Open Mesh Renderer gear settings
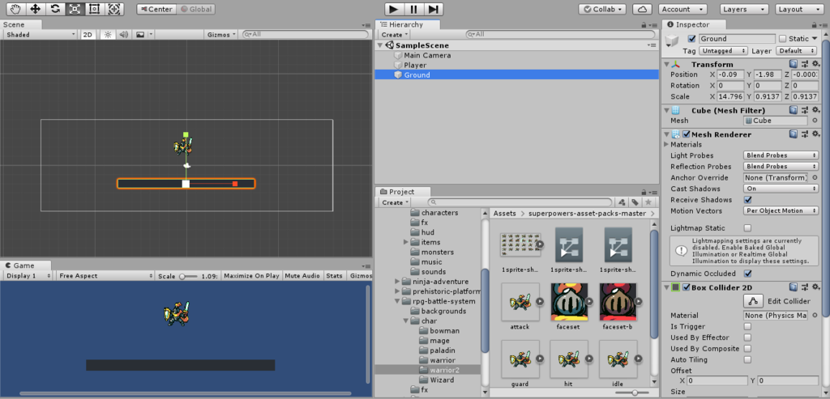This screenshot has height=399, width=830. click(x=815, y=134)
